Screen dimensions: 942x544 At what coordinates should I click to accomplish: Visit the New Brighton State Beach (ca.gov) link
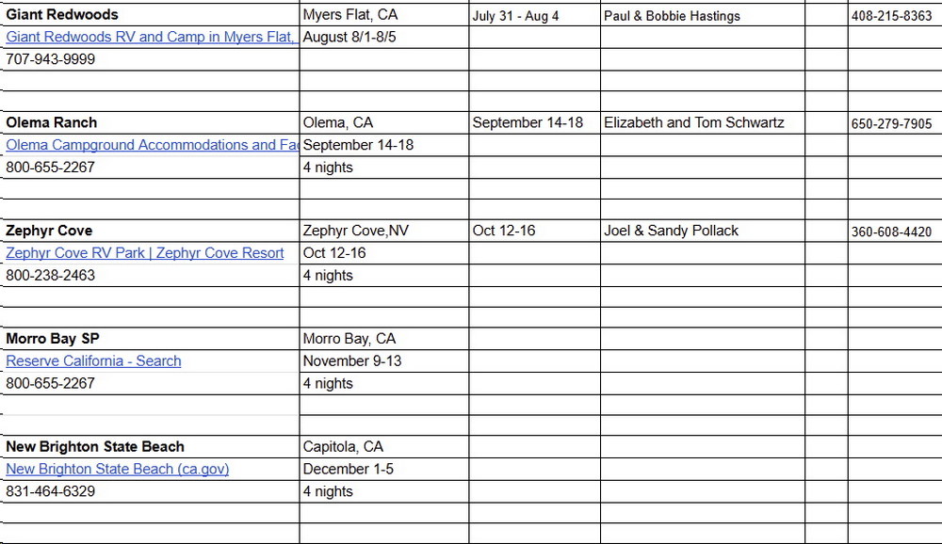tap(118, 469)
